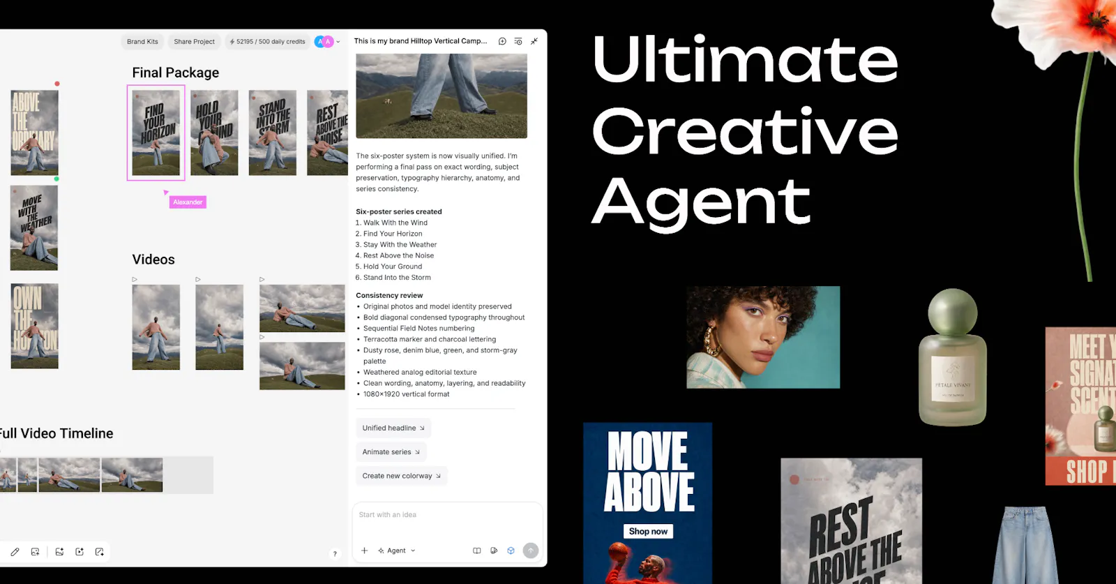Open Brand Kits
1116x584 pixels.
(142, 42)
